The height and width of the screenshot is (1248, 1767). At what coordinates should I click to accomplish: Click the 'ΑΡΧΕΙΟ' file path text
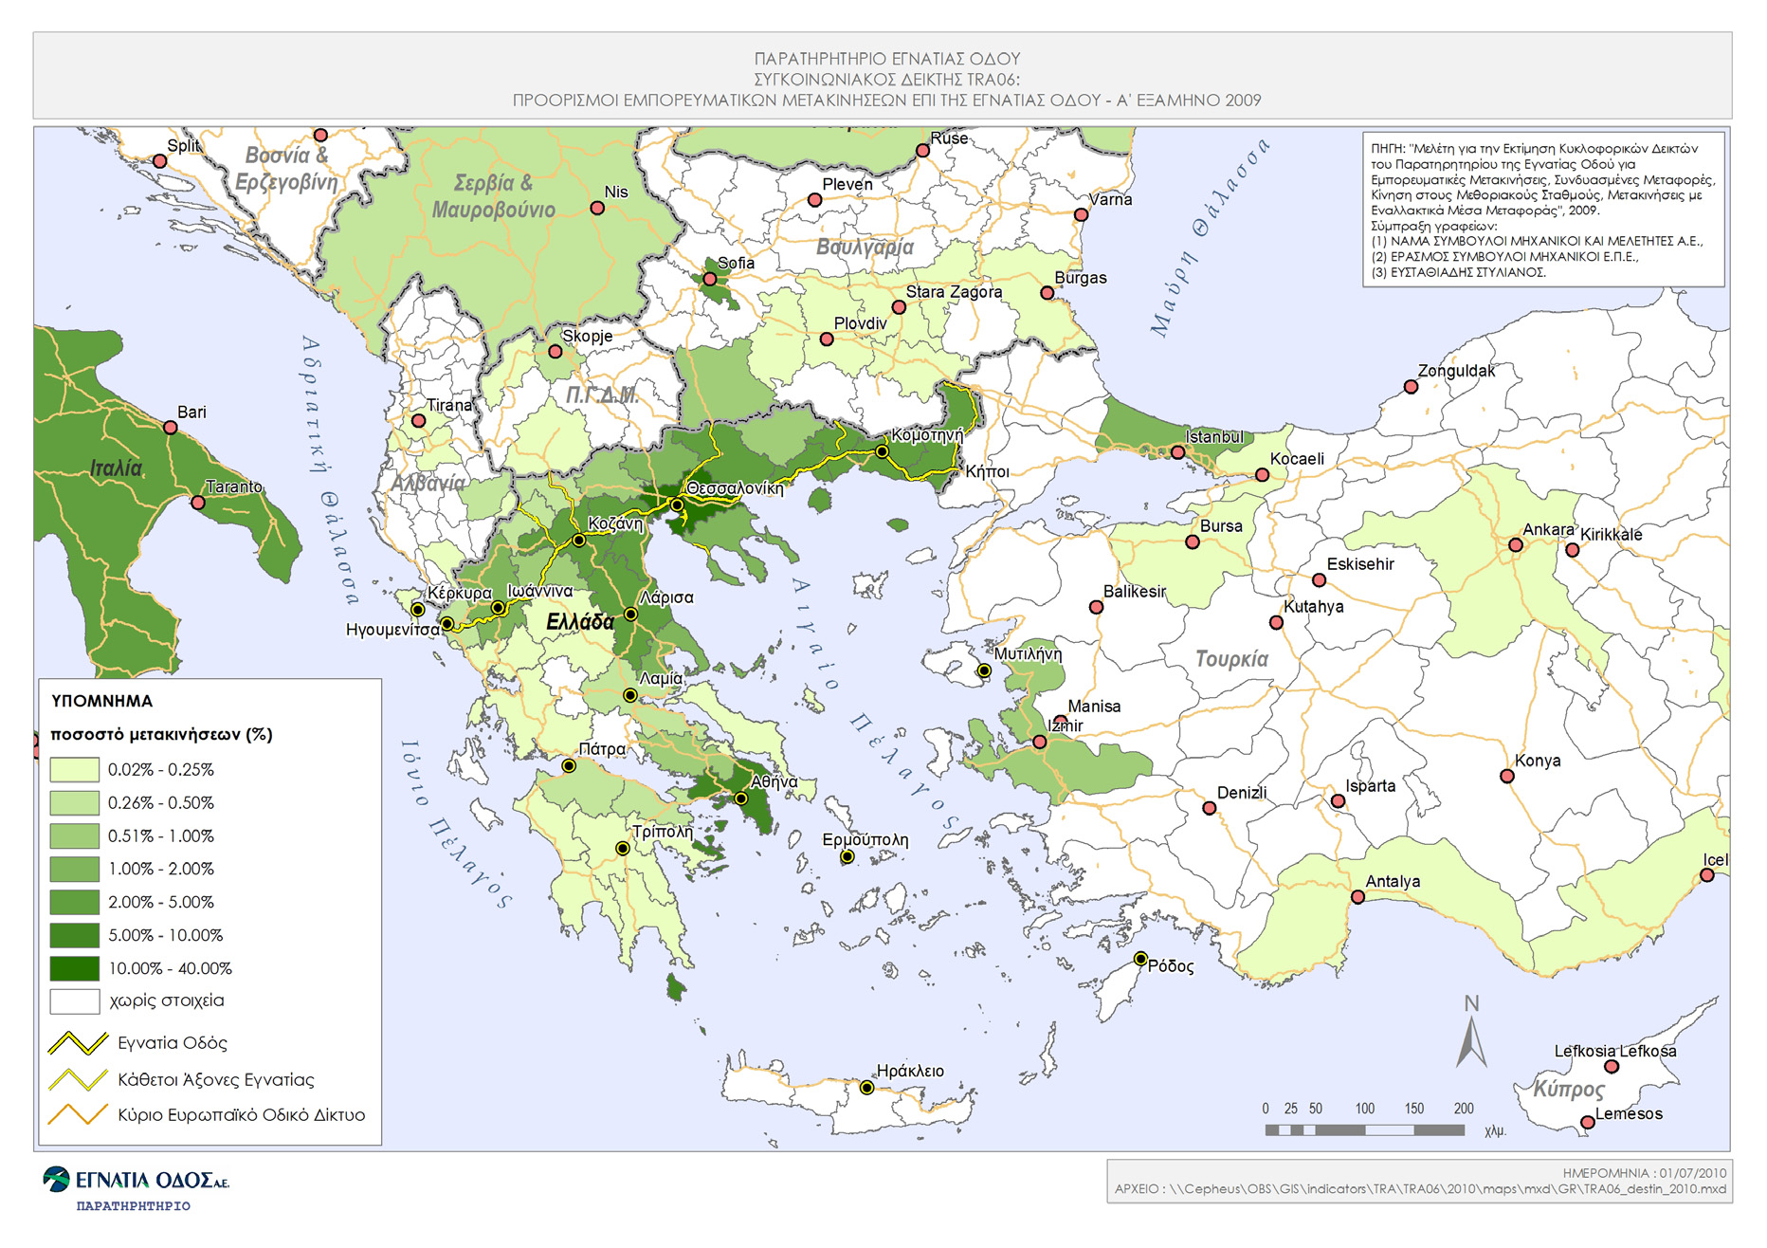pos(1420,1189)
